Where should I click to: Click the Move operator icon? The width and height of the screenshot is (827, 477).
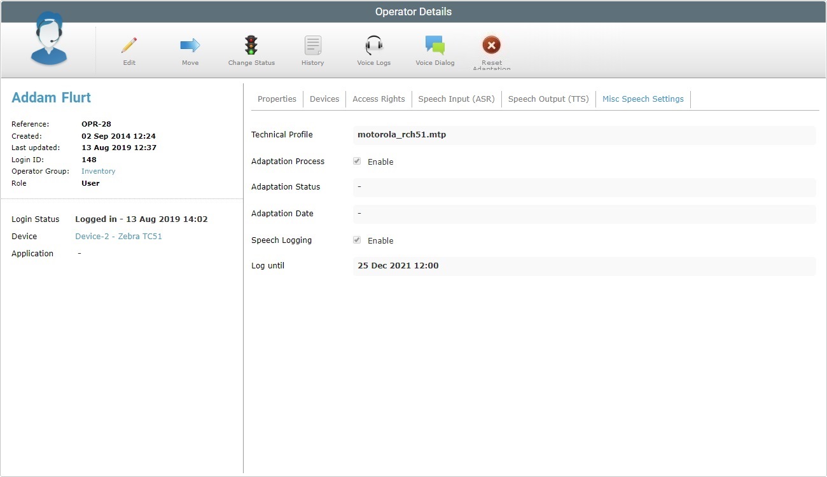[190, 50]
